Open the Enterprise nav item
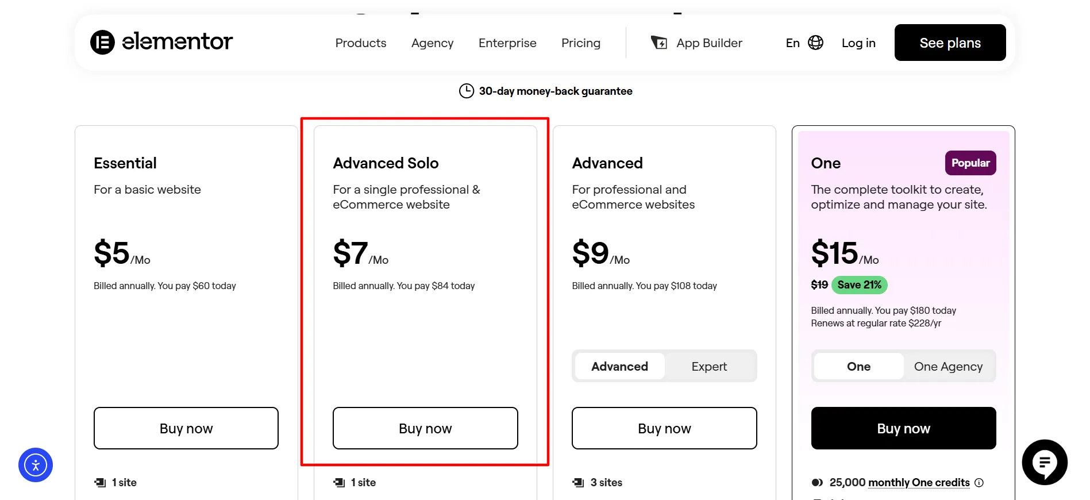 [x=507, y=43]
